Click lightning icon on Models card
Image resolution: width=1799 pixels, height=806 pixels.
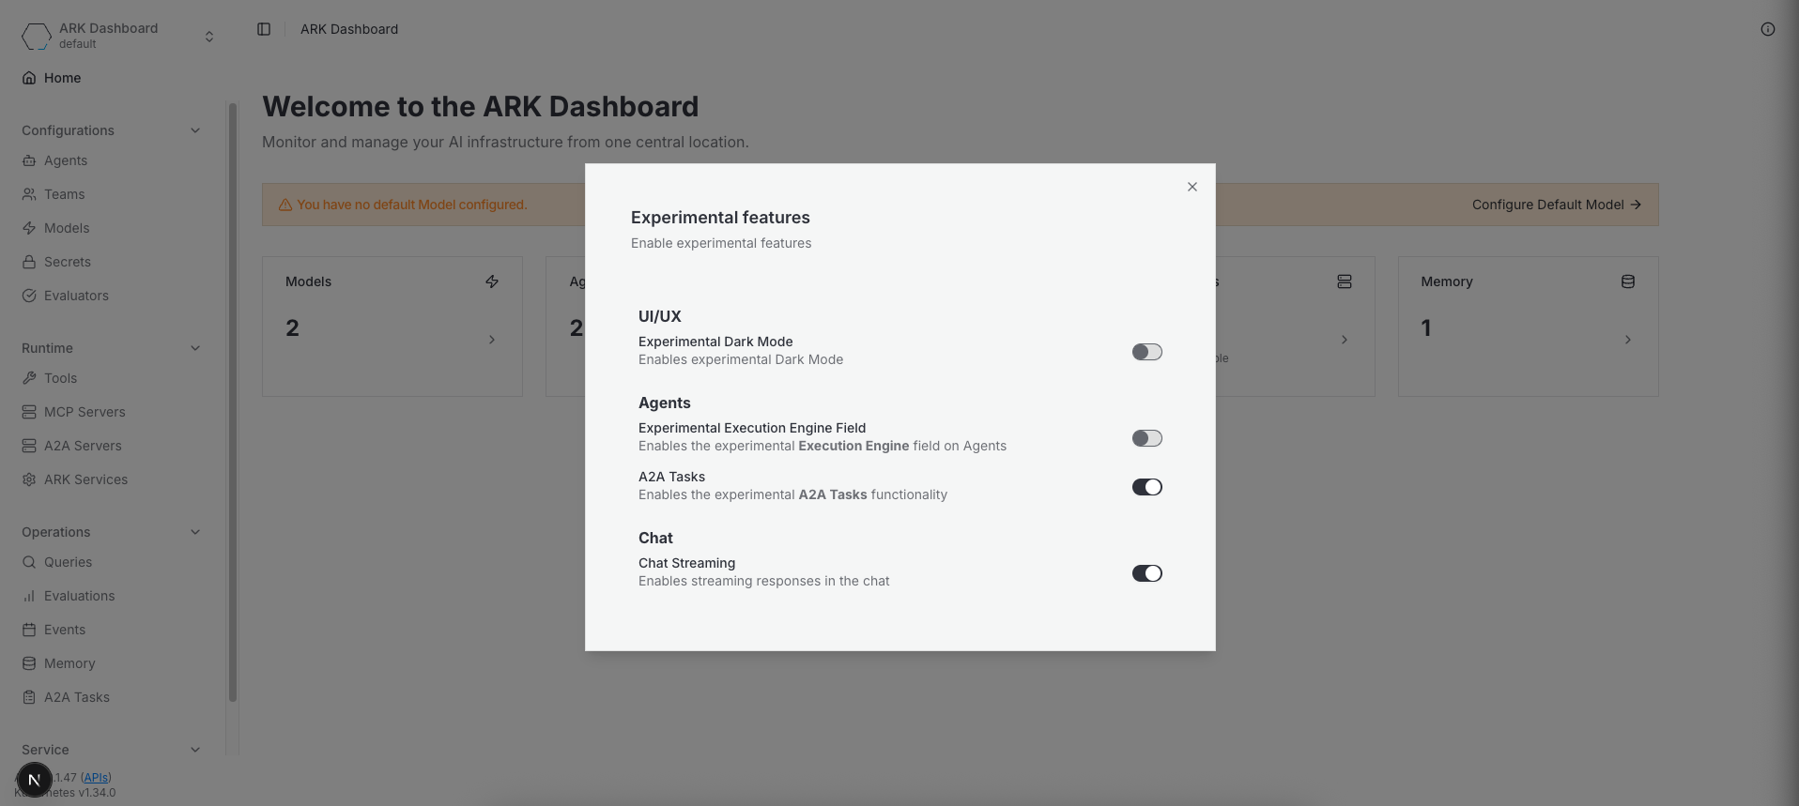pyautogui.click(x=492, y=281)
